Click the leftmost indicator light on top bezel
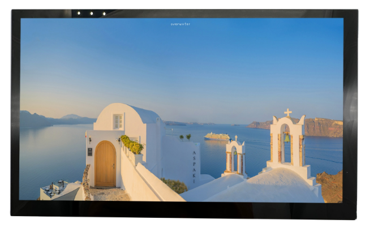This screenshot has height=228, width=378. tap(79, 13)
